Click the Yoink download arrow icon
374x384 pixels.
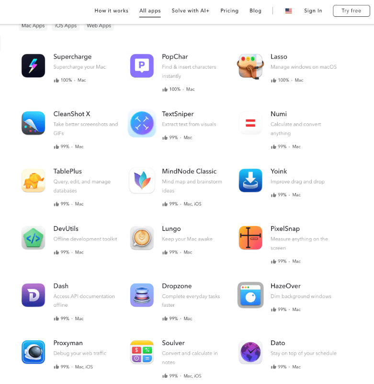[250, 180]
